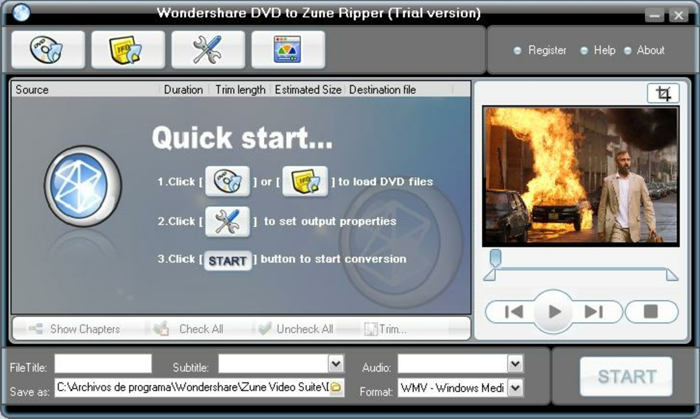Skip to the next chapter

(x=594, y=312)
